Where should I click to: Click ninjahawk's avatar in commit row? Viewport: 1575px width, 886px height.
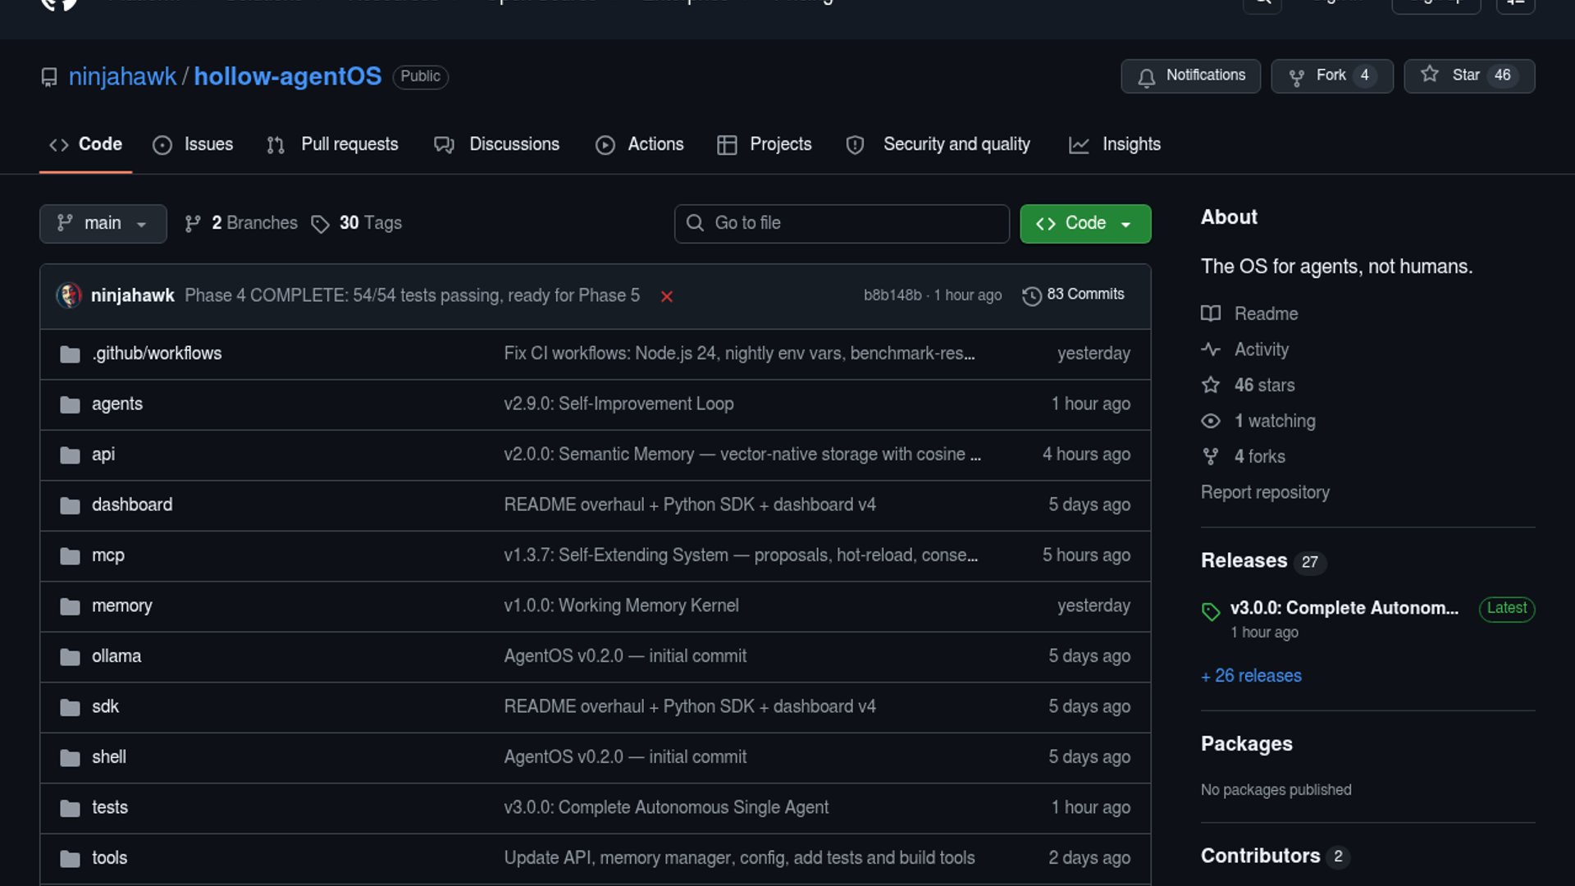pyautogui.click(x=69, y=295)
